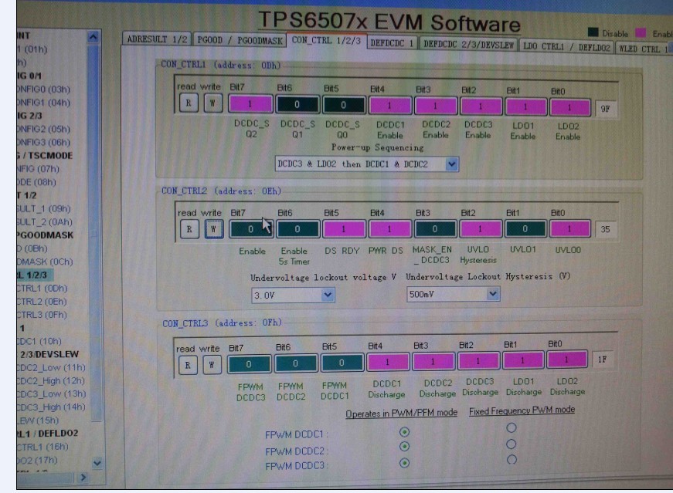Select PWM/PFM mode for FPWM DCDC2

click(x=404, y=447)
